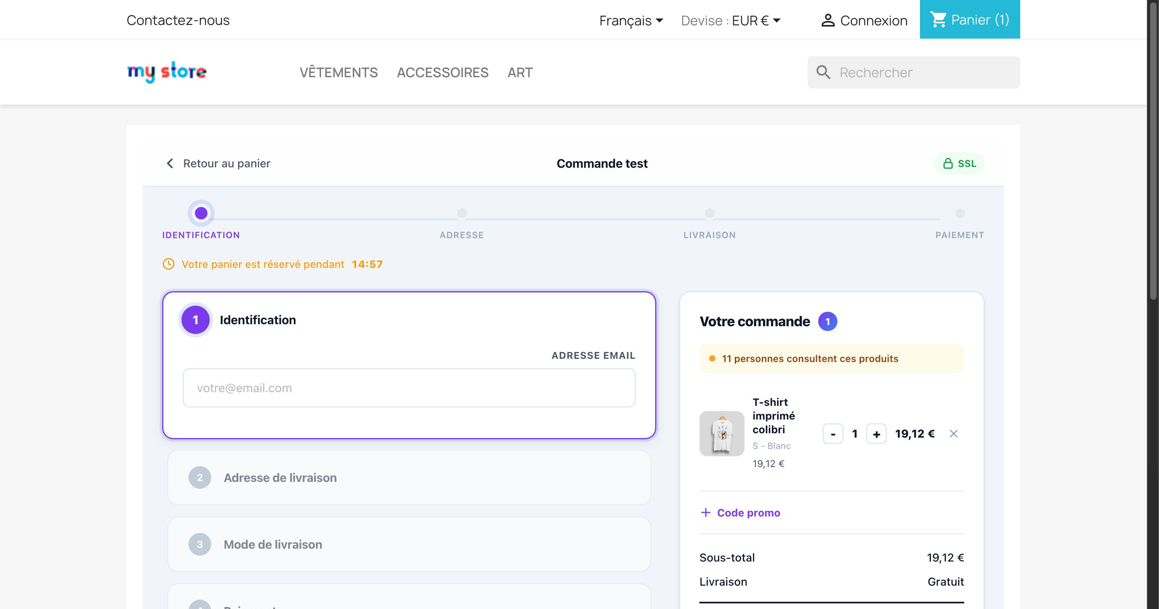This screenshot has width=1159, height=609.
Task: Expand the Mode de livraison section
Action: tap(409, 544)
